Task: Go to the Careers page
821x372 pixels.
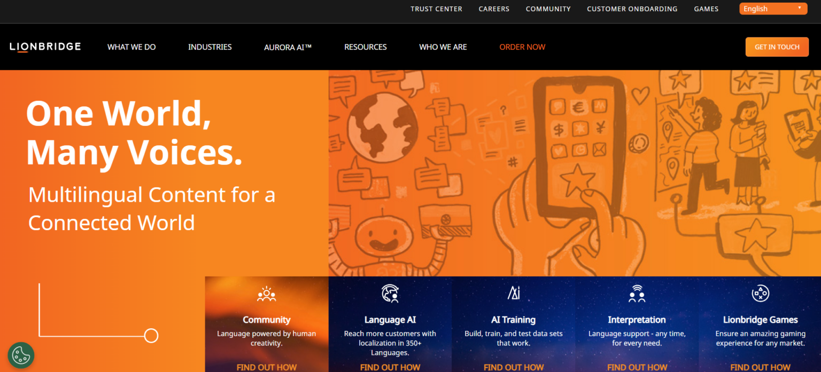Action: pyautogui.click(x=494, y=9)
